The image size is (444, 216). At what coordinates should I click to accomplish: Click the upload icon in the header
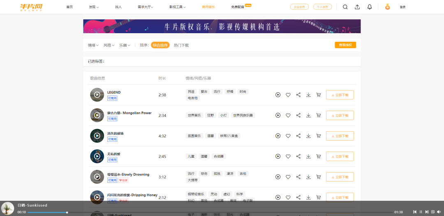click(357, 7)
